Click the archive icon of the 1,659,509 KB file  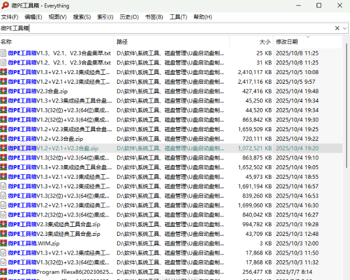click(x=3, y=130)
